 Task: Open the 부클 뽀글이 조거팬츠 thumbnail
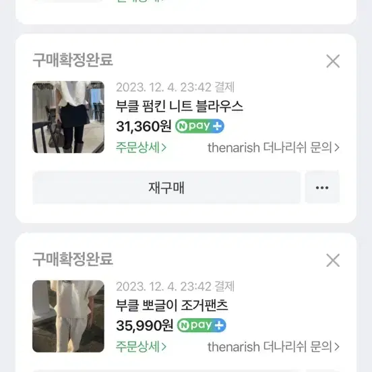[68, 316]
